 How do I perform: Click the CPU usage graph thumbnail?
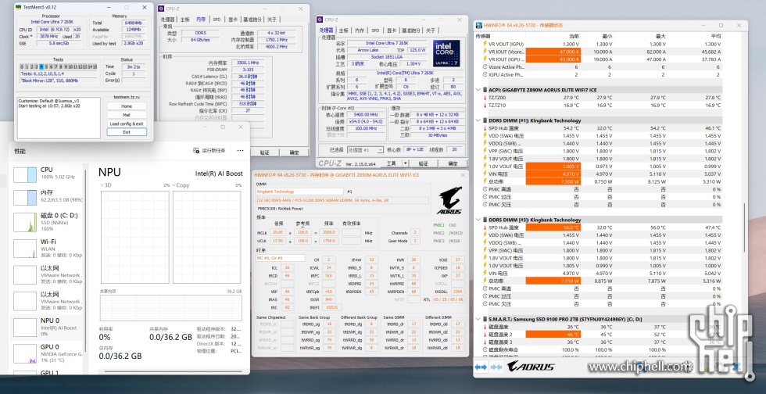coord(25,174)
